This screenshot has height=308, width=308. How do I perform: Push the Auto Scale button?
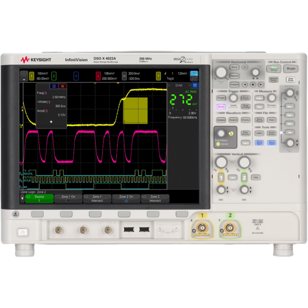[291, 80]
